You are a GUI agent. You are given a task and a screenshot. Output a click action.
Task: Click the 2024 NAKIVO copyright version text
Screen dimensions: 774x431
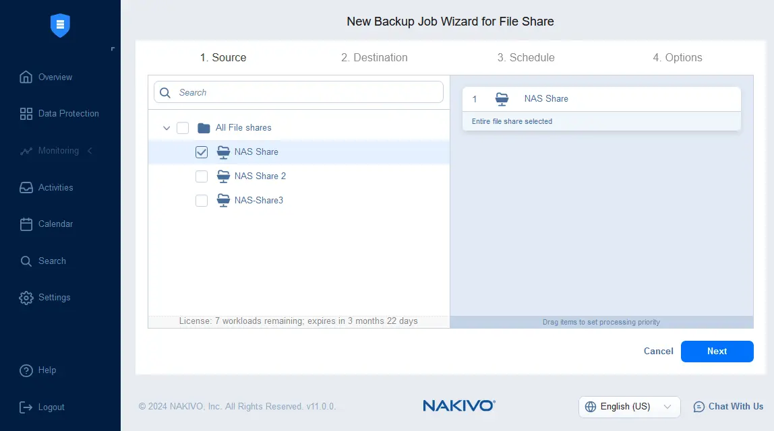[237, 407]
